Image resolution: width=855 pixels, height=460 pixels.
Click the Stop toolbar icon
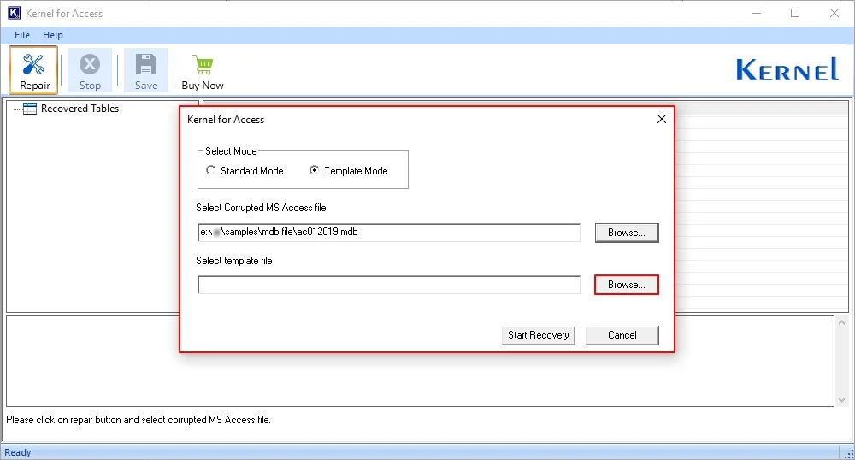[x=90, y=70]
